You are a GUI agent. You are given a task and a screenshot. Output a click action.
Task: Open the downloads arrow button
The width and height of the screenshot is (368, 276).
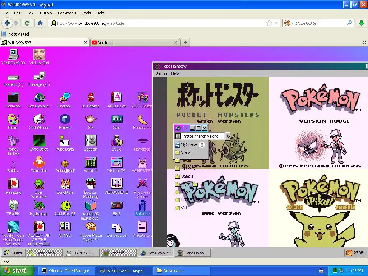[362, 23]
